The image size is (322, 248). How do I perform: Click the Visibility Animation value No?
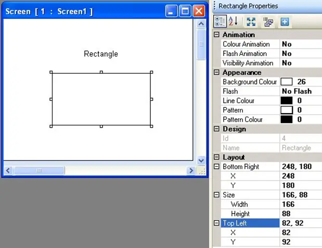click(287, 63)
